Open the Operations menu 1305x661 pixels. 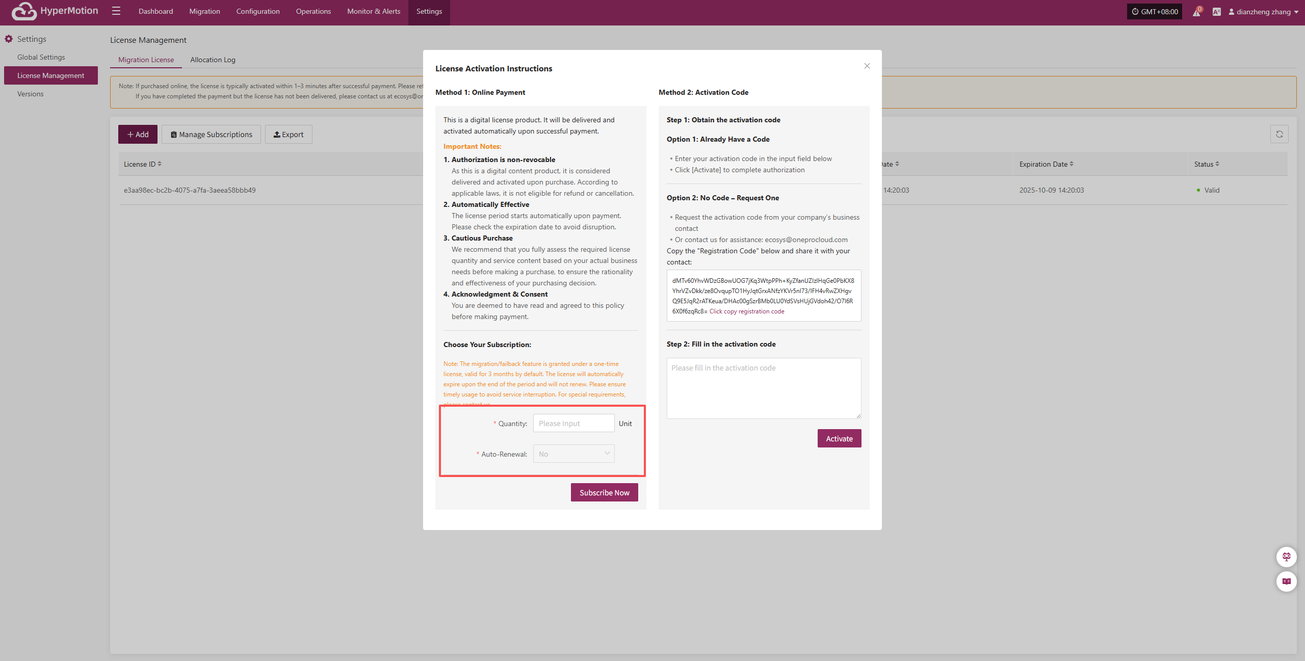tap(314, 11)
